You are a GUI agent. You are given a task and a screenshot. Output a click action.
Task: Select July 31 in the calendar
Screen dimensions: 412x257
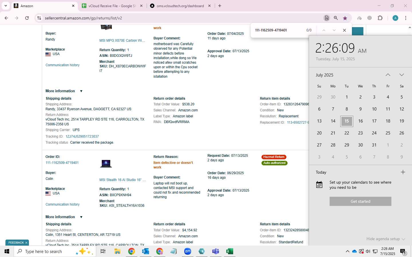[374, 145]
